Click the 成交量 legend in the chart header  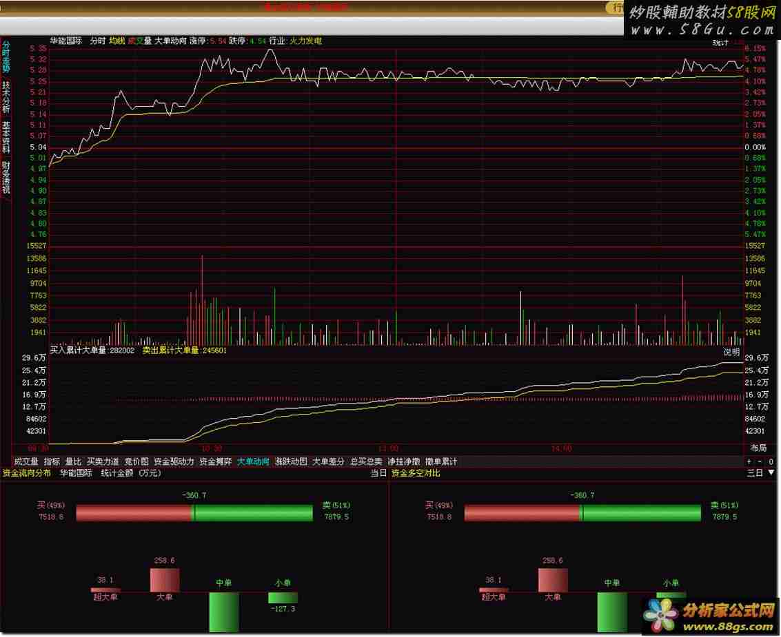[x=140, y=41]
